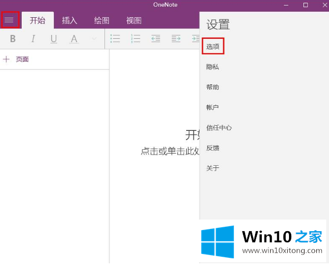Expand the font formatting dropdown arrow
This screenshot has height=265, width=329.
click(94, 39)
